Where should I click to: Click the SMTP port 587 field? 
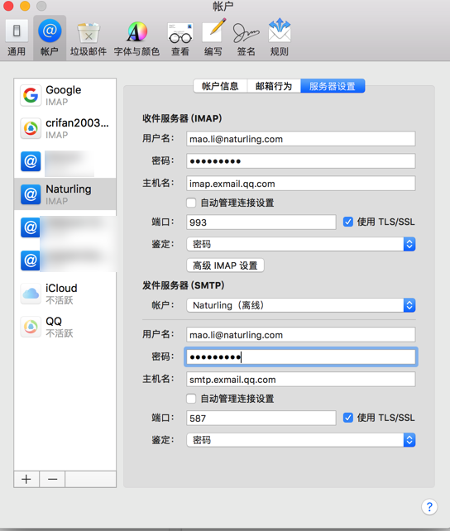(x=261, y=418)
